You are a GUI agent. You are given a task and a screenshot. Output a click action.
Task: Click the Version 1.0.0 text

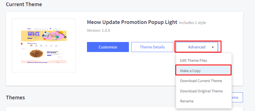[98, 30]
